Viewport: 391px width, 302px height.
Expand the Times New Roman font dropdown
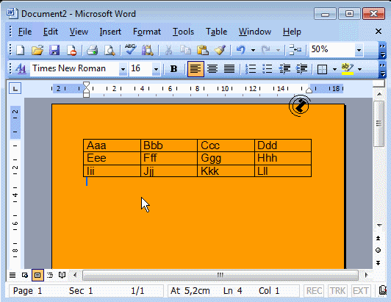(123, 69)
